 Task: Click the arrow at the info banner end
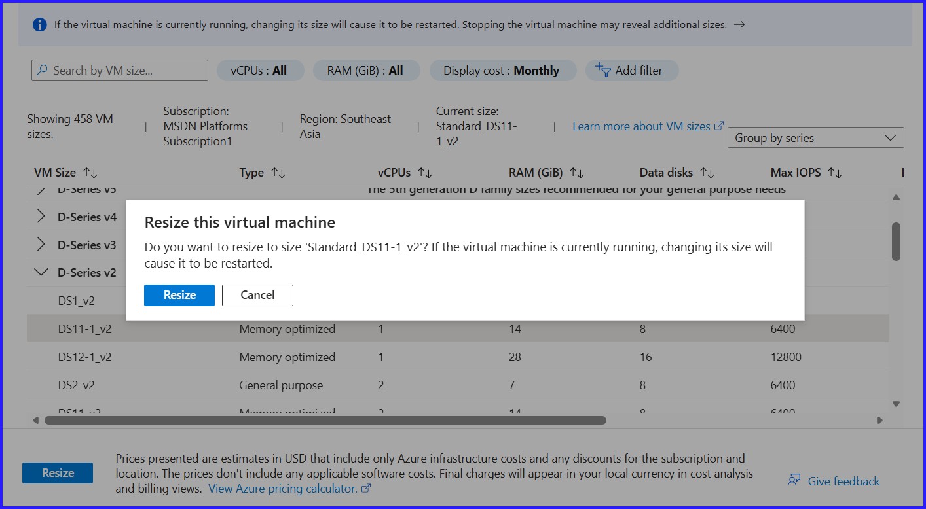[739, 25]
